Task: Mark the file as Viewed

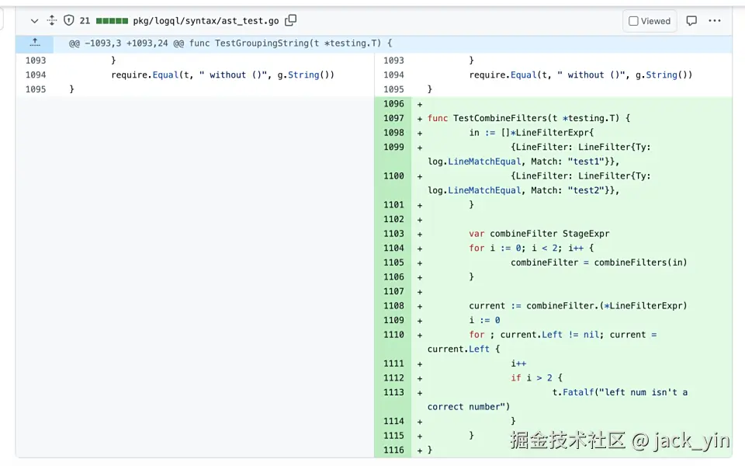Action: pyautogui.click(x=650, y=21)
